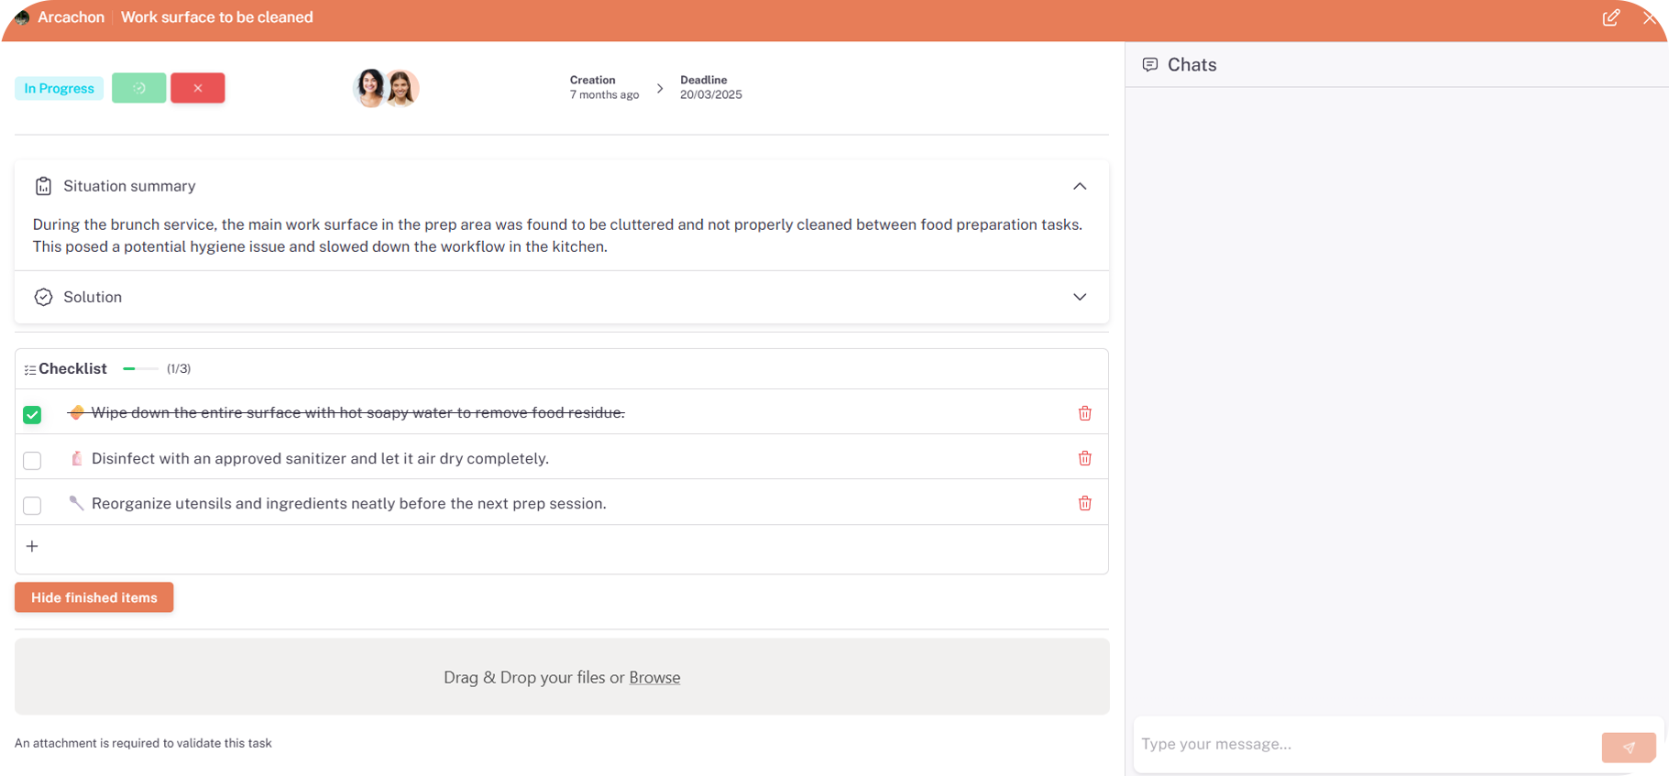
Task: Click the Checklist section heading
Action: [x=72, y=368]
